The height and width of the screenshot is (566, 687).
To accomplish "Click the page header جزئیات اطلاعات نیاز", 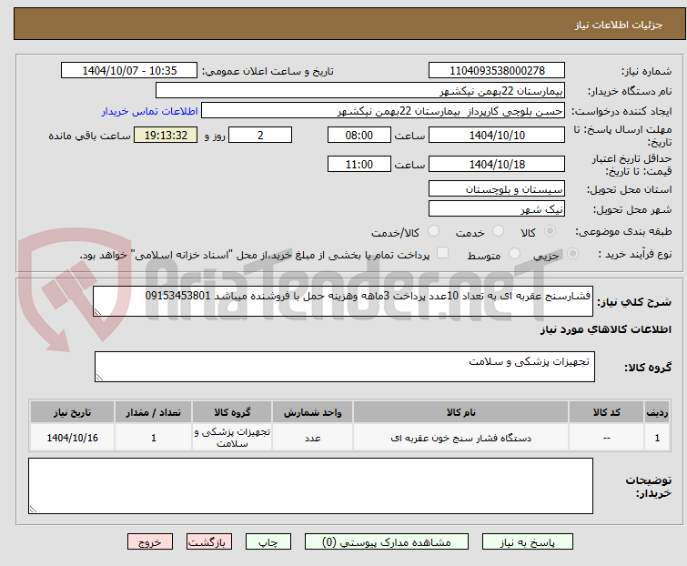I will coord(618,25).
